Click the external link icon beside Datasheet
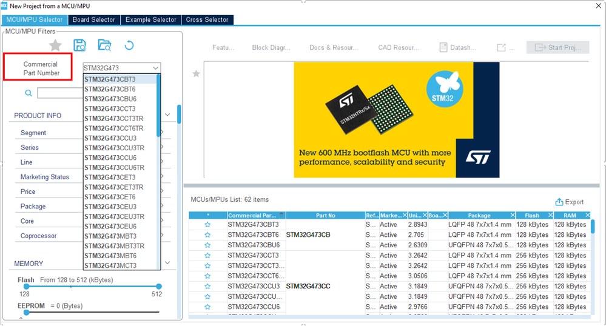Screen dimensions: 606x326 (x=501, y=47)
